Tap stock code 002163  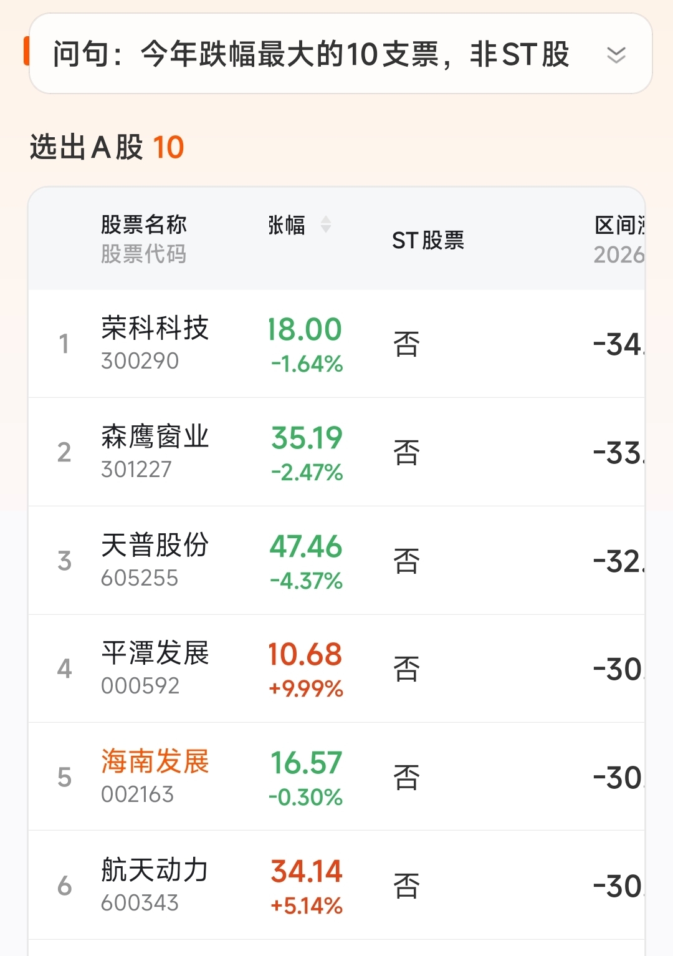(x=138, y=794)
